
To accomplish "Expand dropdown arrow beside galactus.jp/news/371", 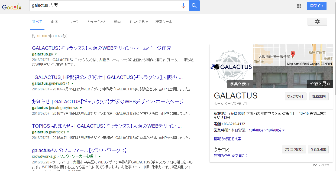I will pos(72,84).
